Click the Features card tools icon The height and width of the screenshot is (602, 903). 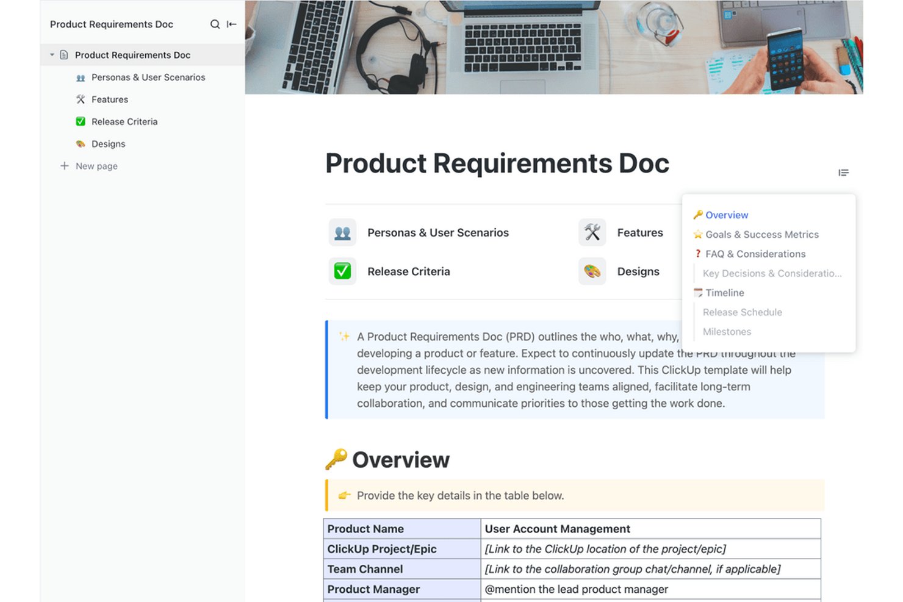point(592,232)
